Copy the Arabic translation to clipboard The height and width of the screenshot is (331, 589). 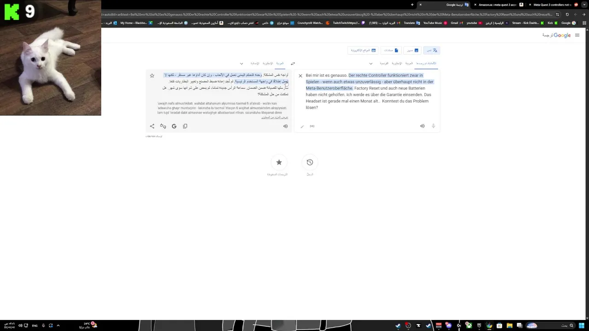[x=185, y=126]
